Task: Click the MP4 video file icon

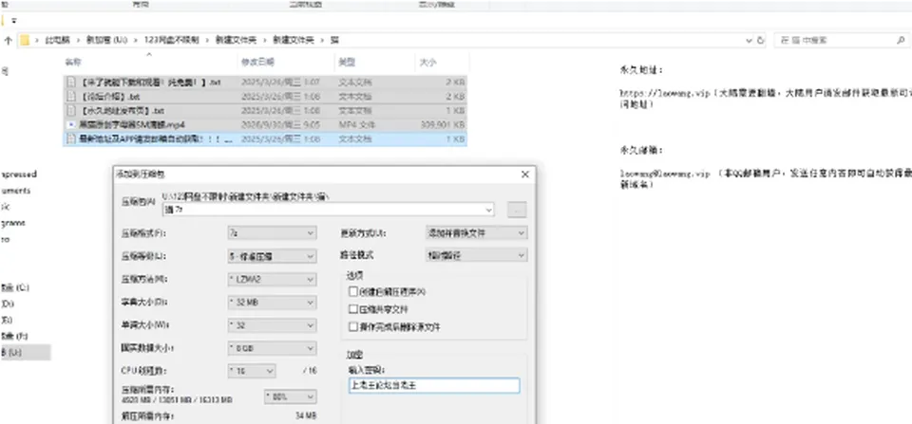Action: coord(71,124)
